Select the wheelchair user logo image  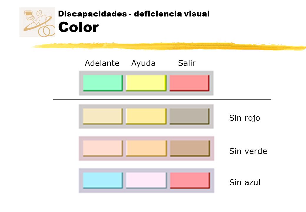[37, 22]
